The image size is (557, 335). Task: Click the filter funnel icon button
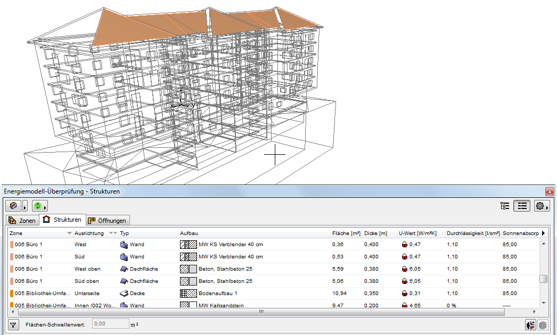12,324
